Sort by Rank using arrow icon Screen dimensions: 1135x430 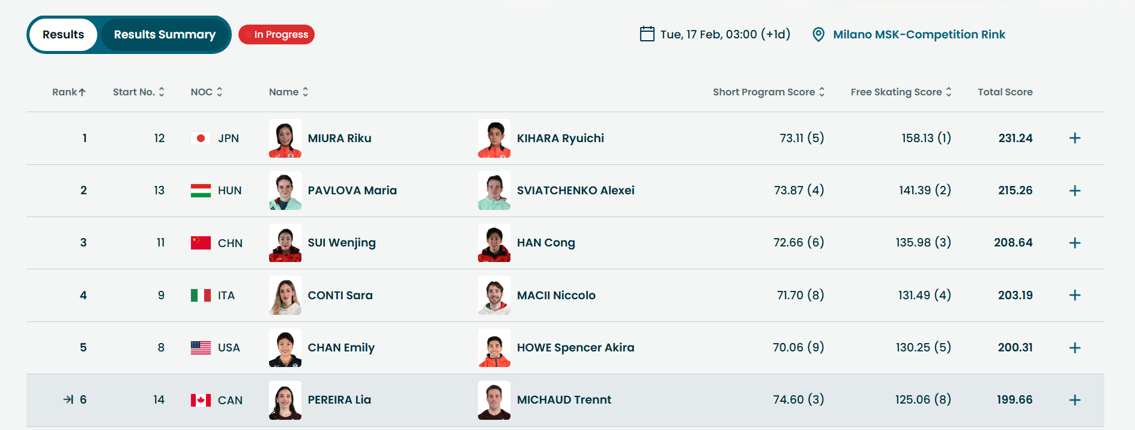[82, 92]
